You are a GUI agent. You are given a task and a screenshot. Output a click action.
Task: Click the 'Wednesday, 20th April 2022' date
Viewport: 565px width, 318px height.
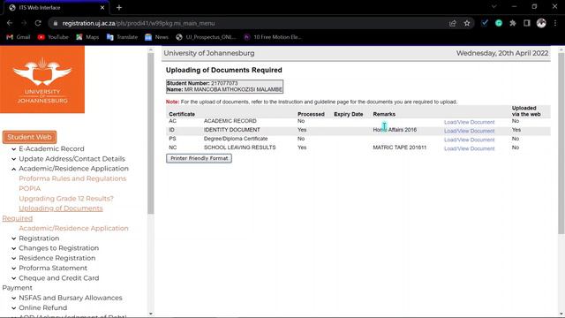point(502,53)
